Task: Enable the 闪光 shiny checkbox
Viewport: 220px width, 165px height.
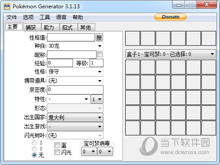Action: point(57,152)
